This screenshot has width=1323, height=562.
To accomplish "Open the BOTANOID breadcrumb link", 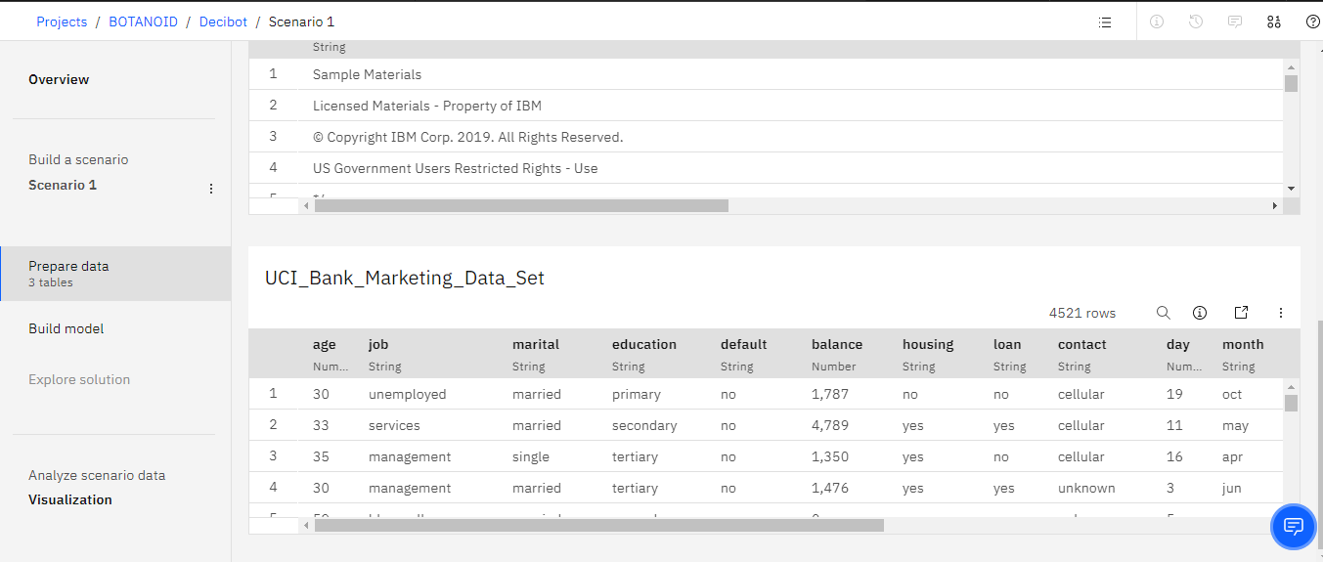I will 143,22.
